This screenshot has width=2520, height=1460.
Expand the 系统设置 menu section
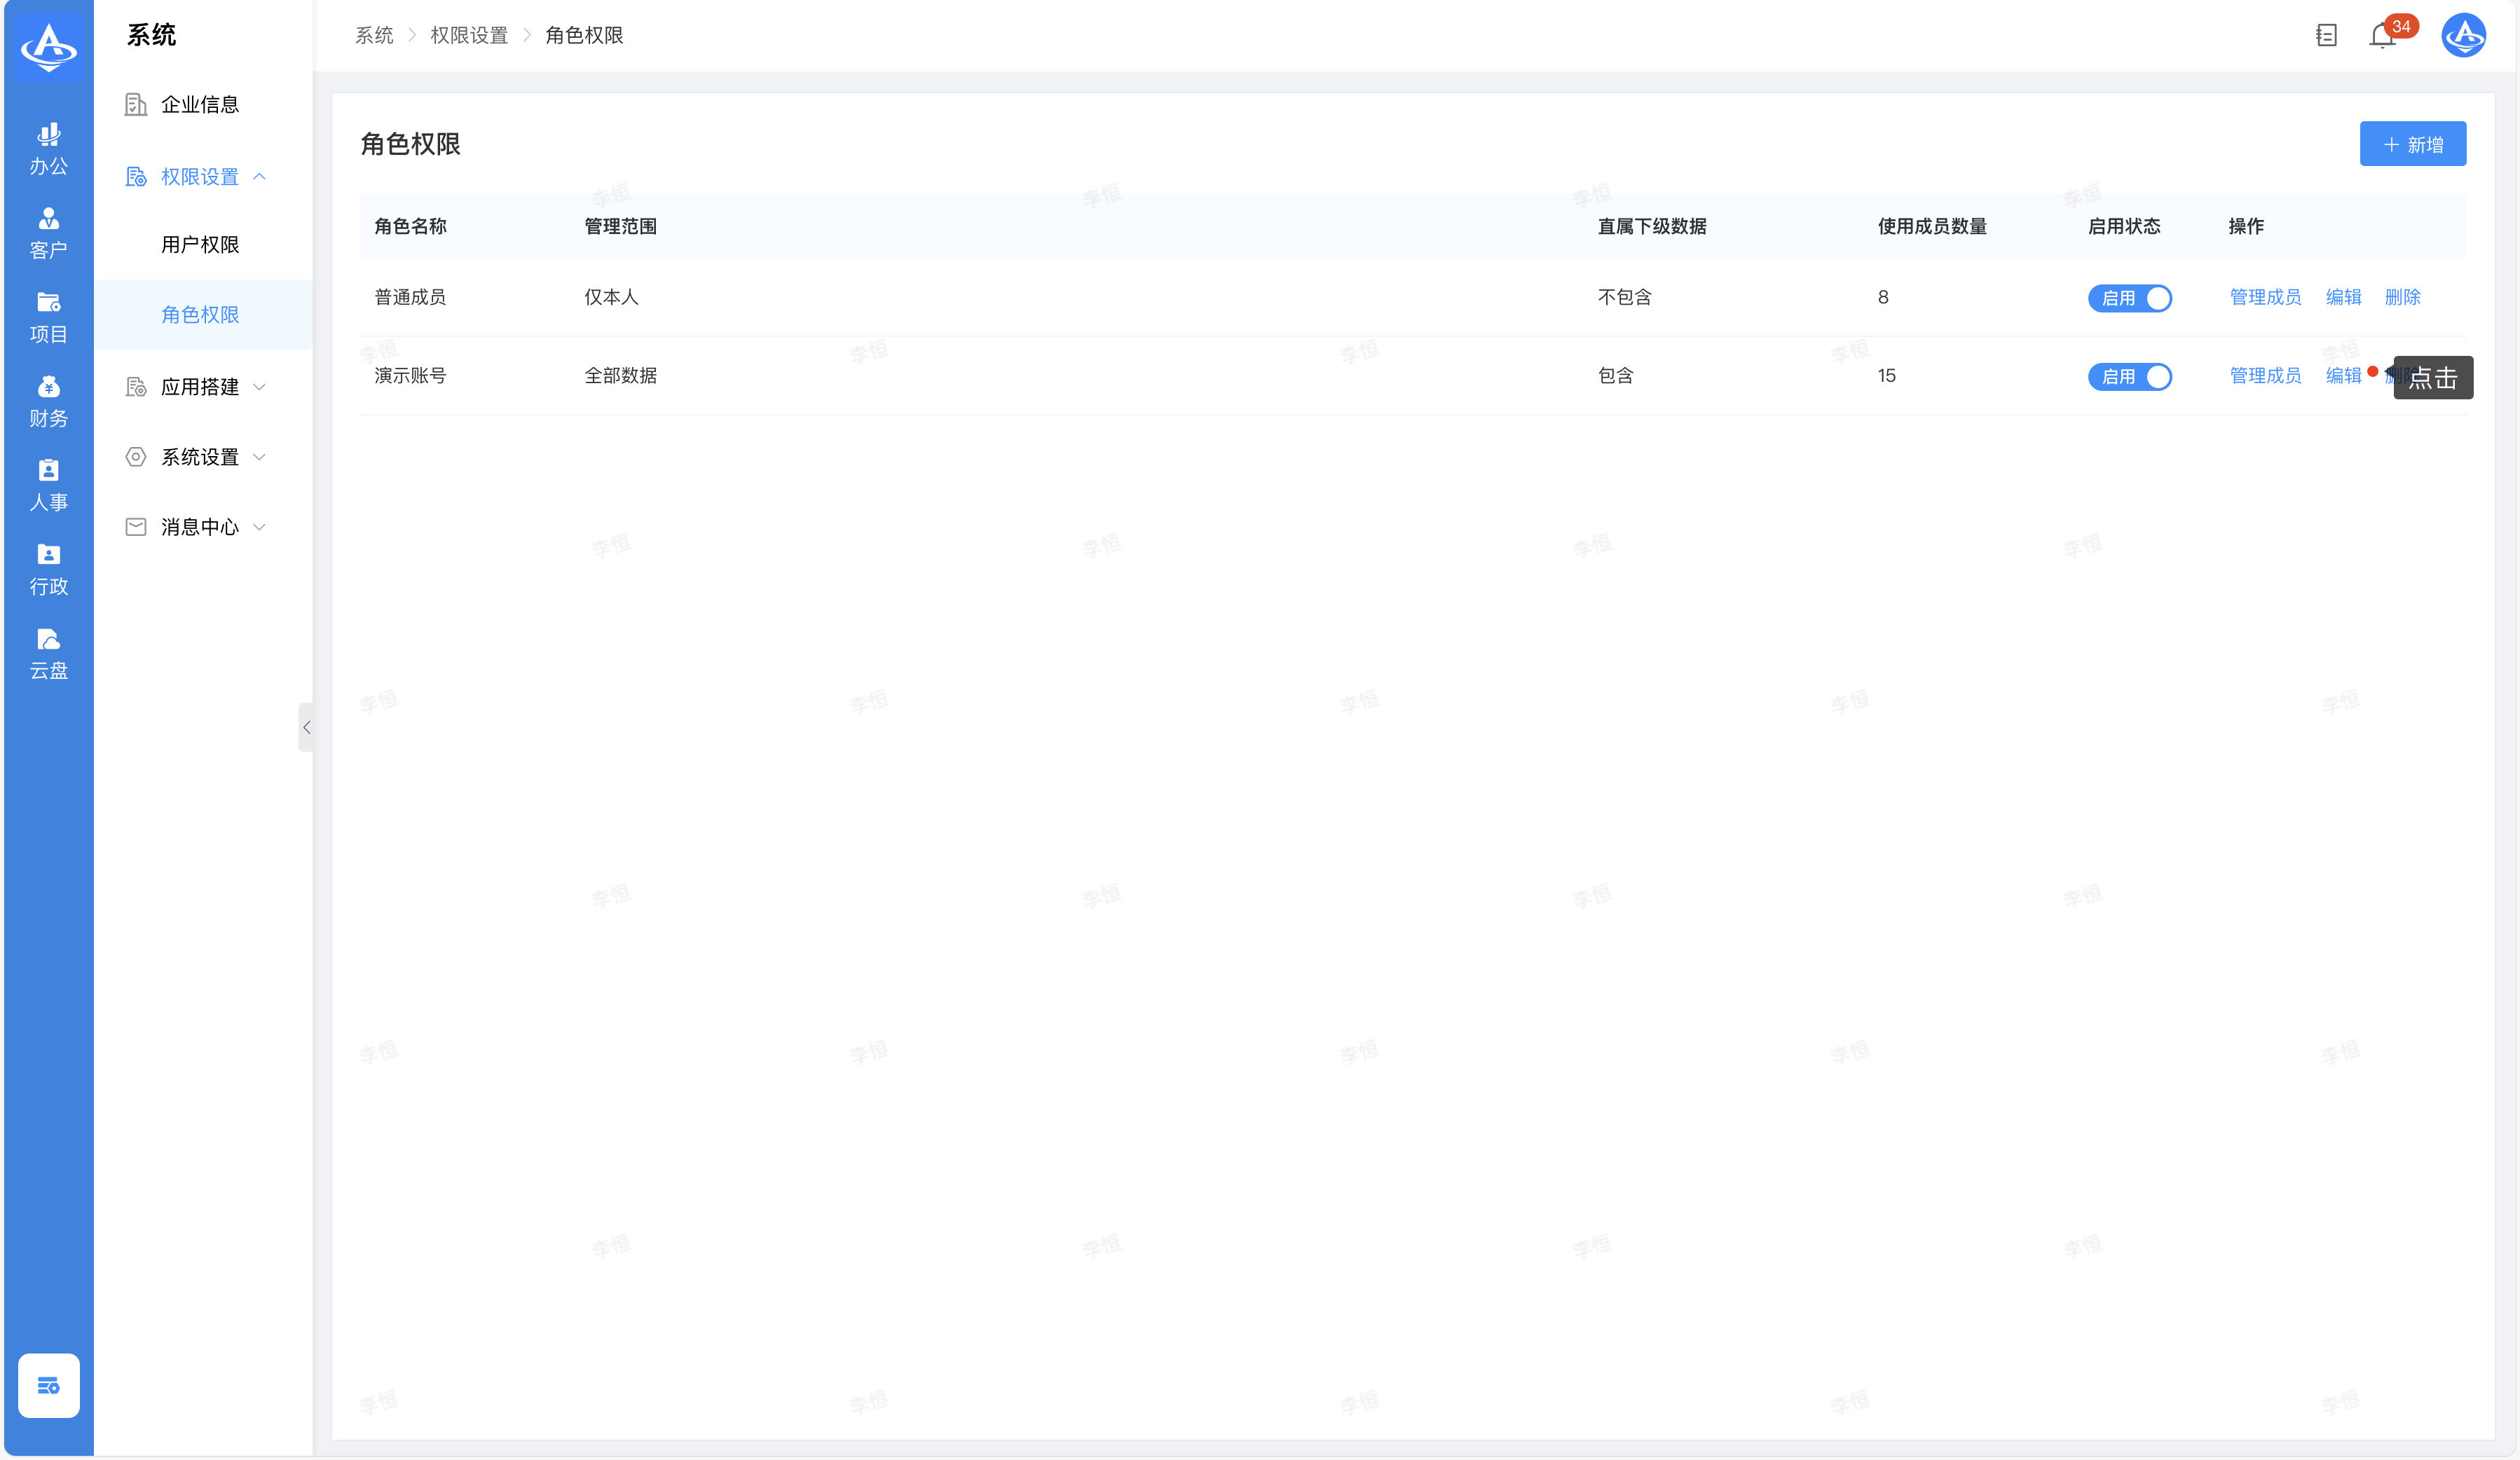tap(200, 457)
